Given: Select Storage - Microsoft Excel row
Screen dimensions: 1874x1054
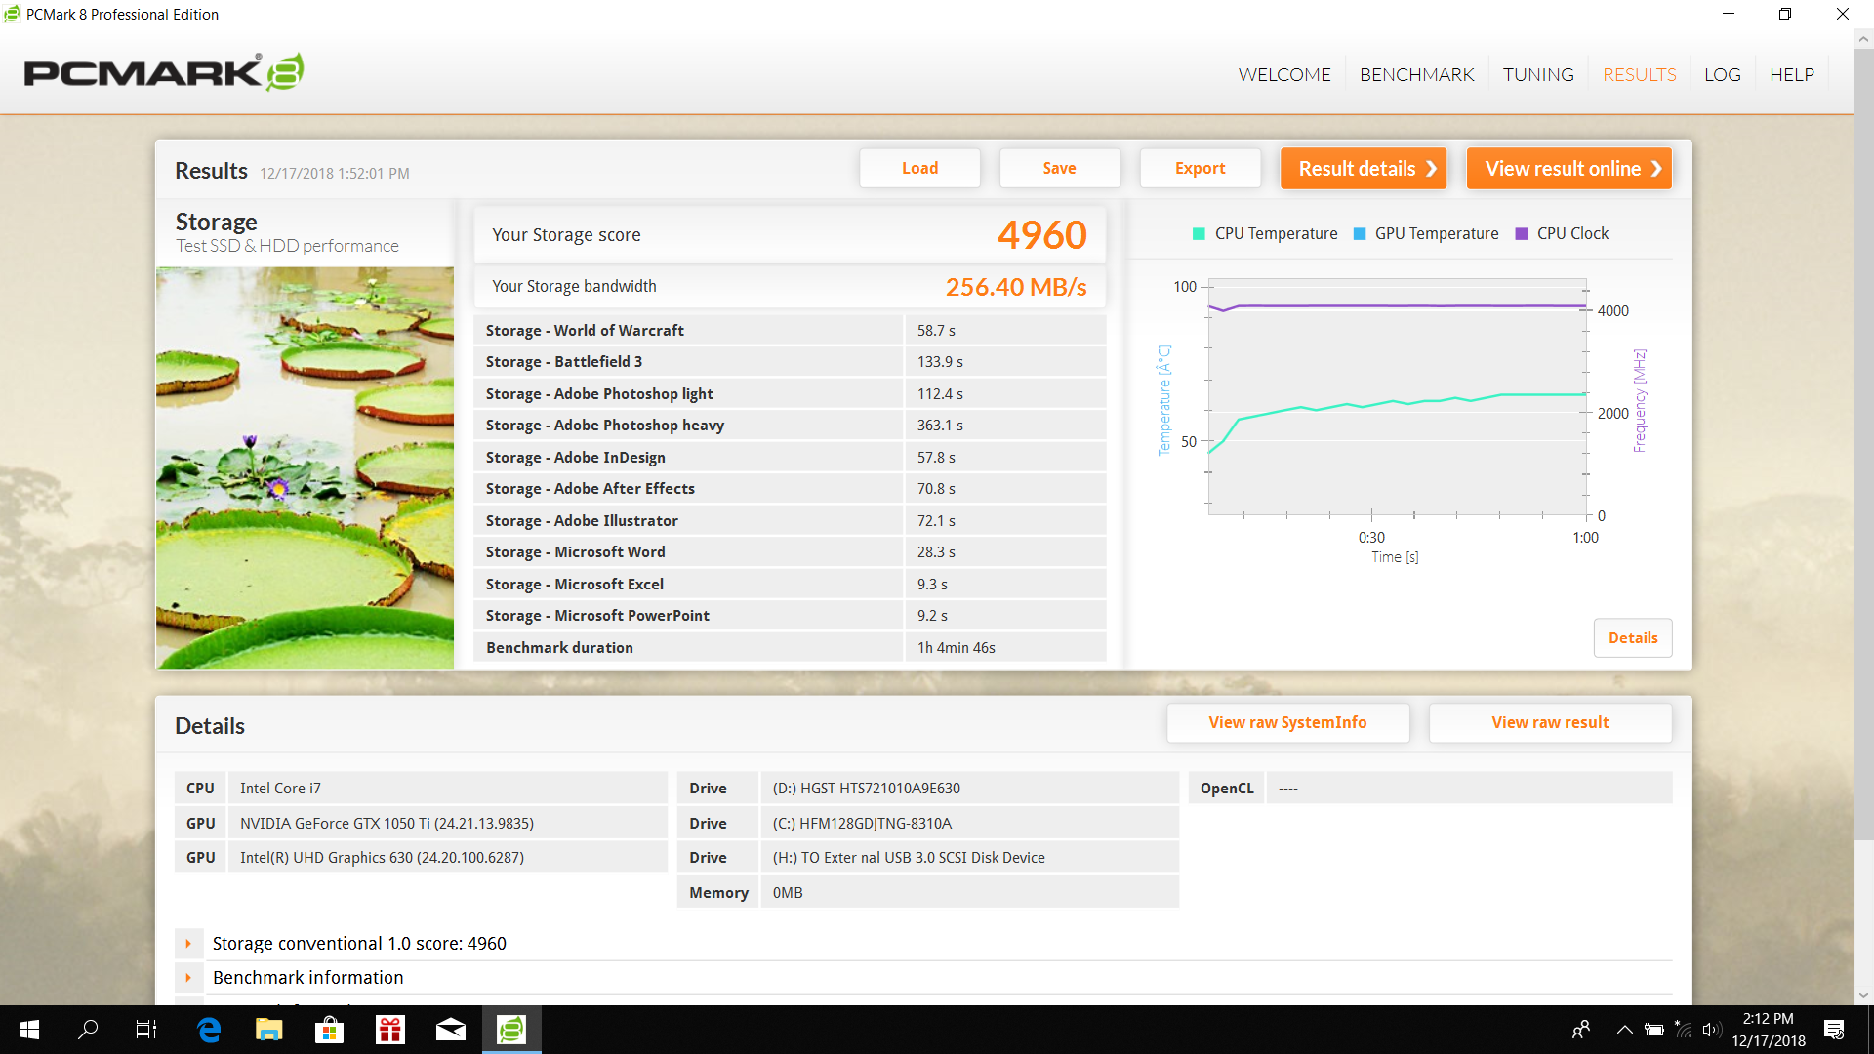Looking at the screenshot, I should (790, 584).
